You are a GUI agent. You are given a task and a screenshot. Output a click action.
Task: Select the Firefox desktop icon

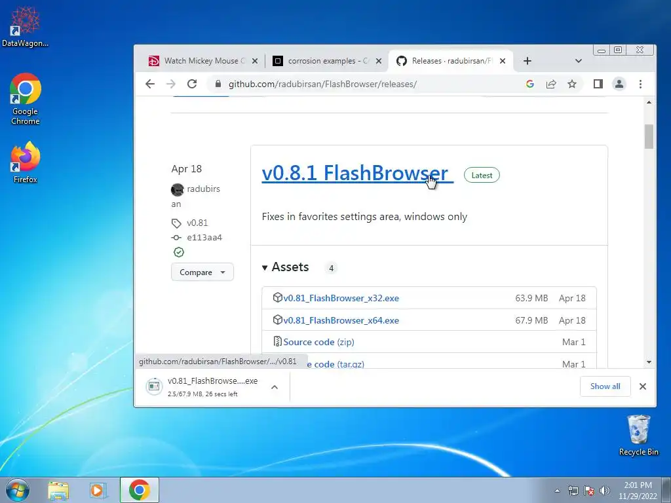(26, 163)
